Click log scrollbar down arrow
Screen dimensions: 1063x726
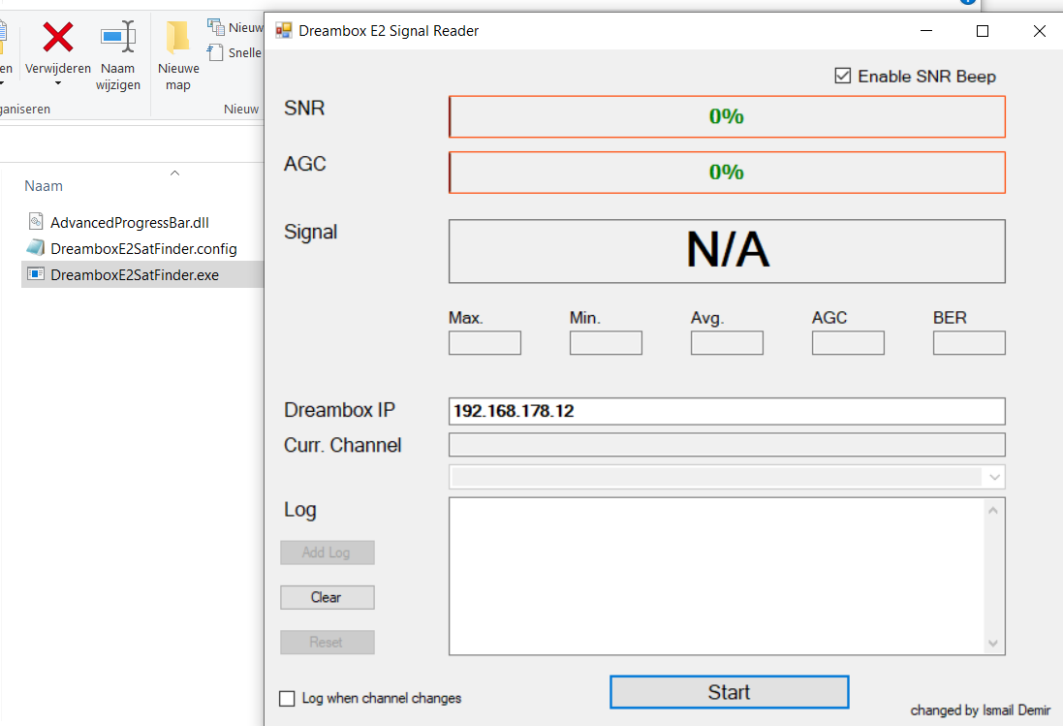[993, 644]
